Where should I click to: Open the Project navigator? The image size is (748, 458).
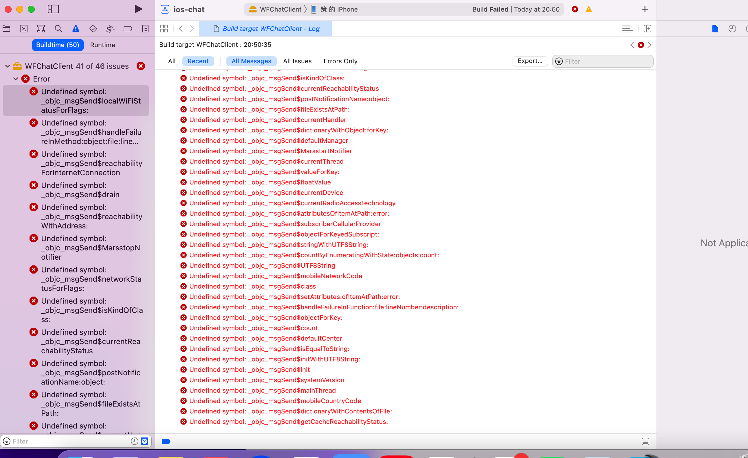[x=6, y=29]
